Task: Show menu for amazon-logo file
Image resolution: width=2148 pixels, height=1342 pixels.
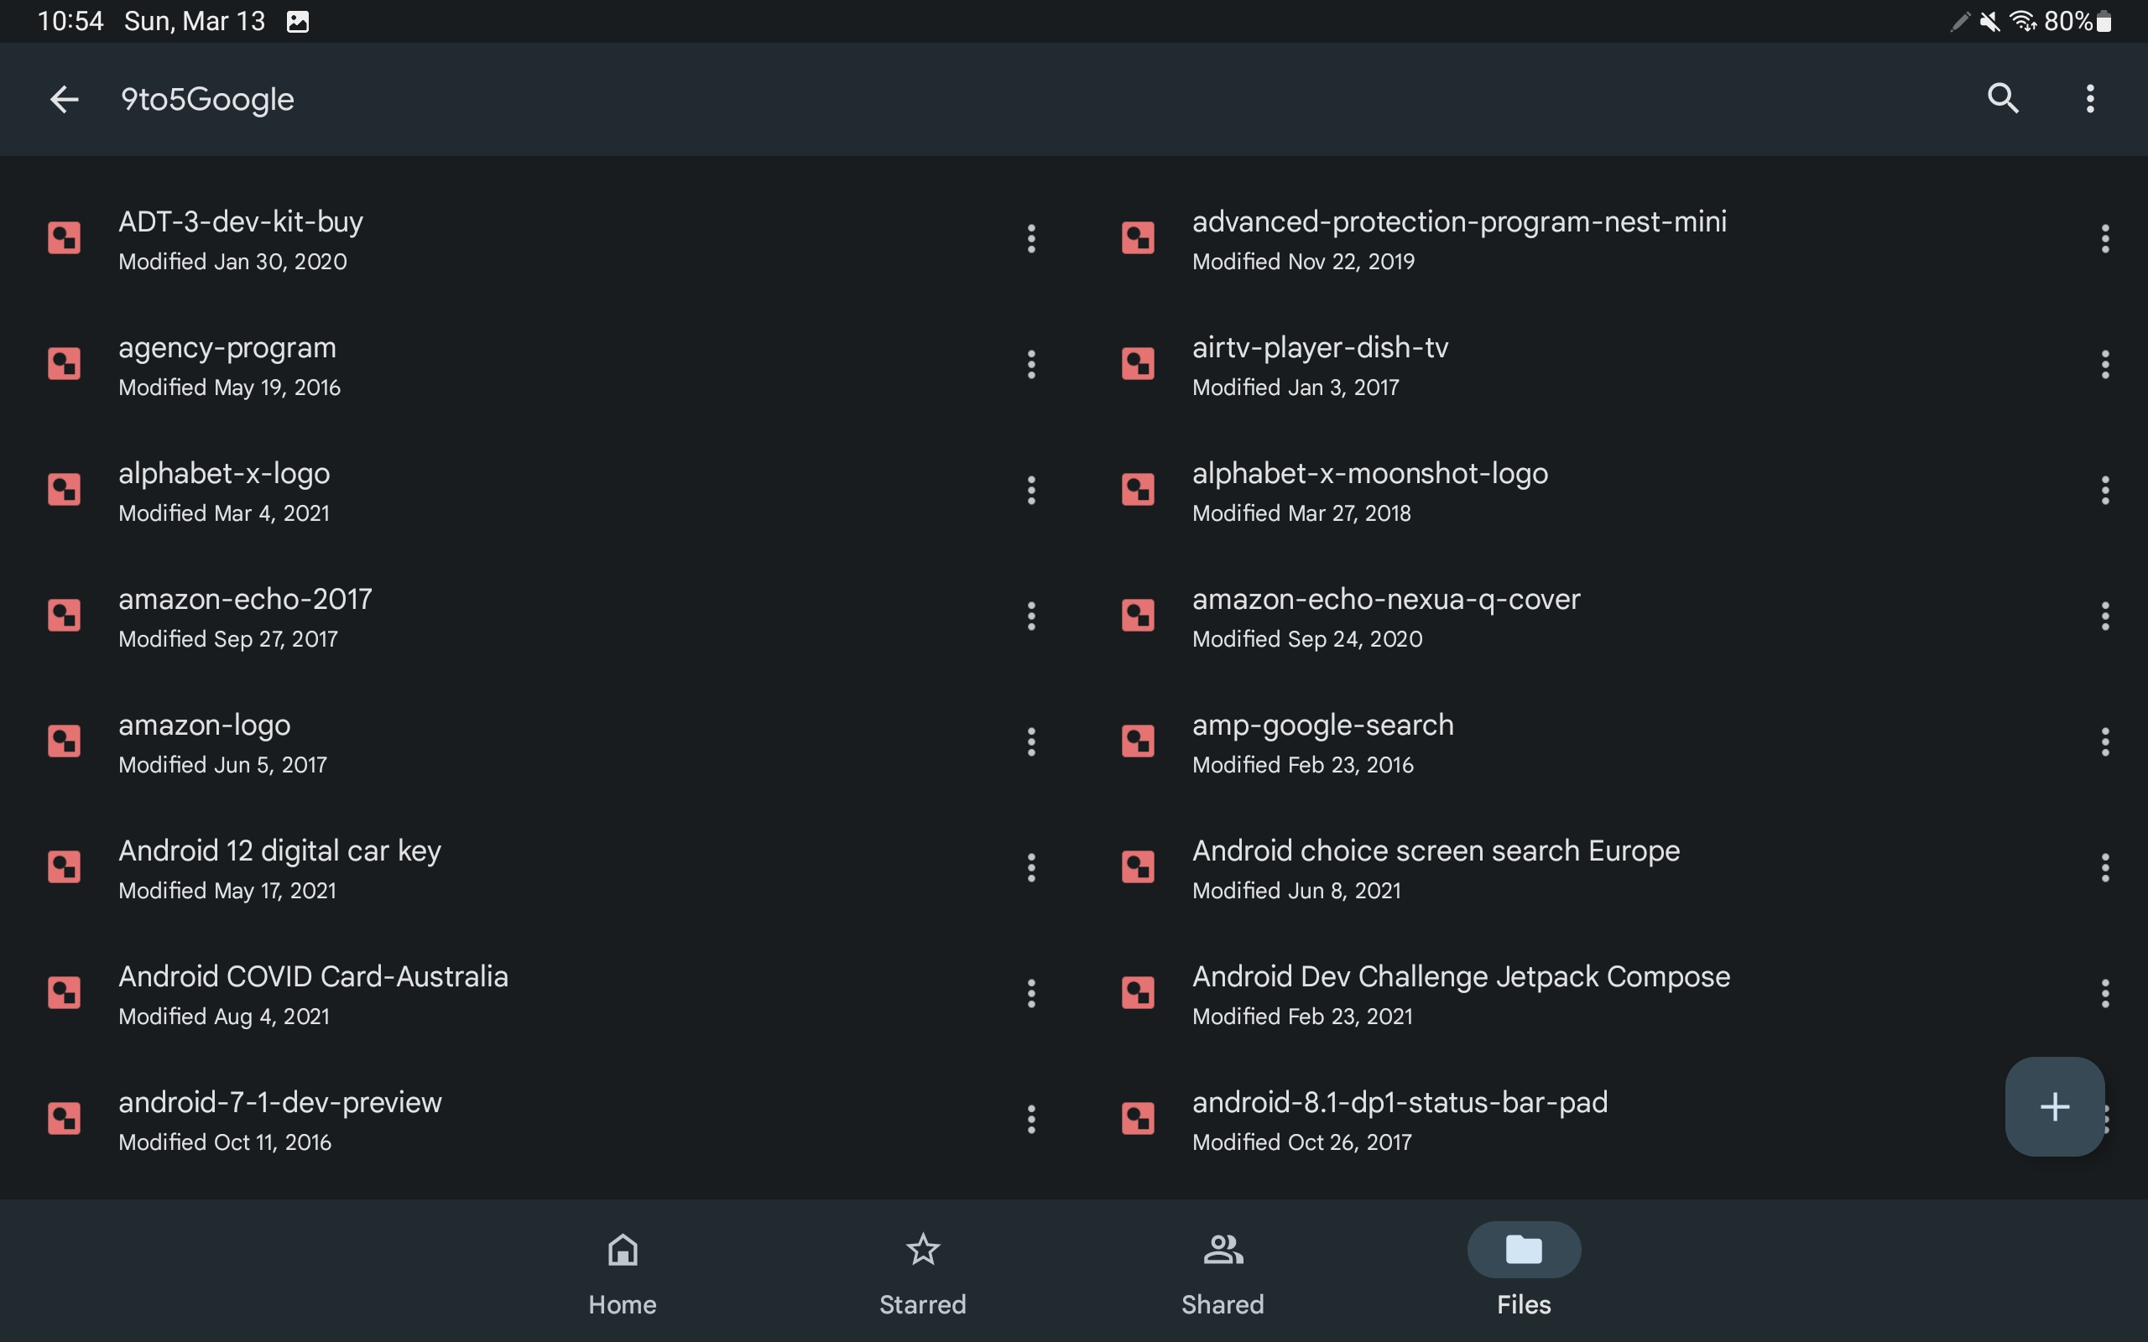Action: [1030, 741]
